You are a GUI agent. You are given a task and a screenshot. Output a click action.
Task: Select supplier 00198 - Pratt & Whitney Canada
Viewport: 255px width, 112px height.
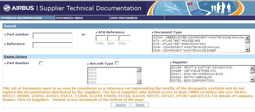[211, 67]
